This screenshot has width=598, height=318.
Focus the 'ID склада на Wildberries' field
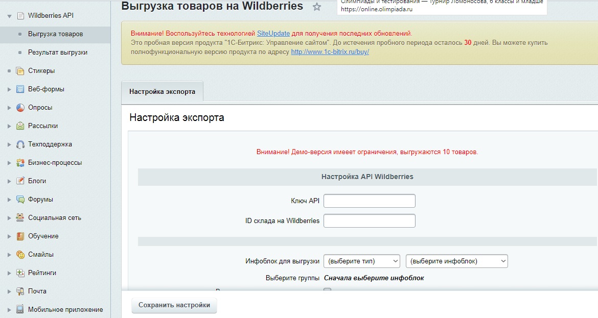pos(370,221)
